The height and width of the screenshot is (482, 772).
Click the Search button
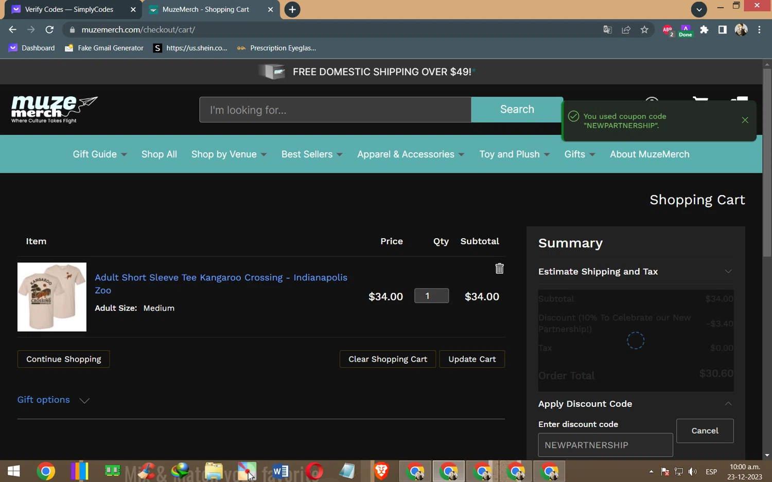pyautogui.click(x=517, y=109)
